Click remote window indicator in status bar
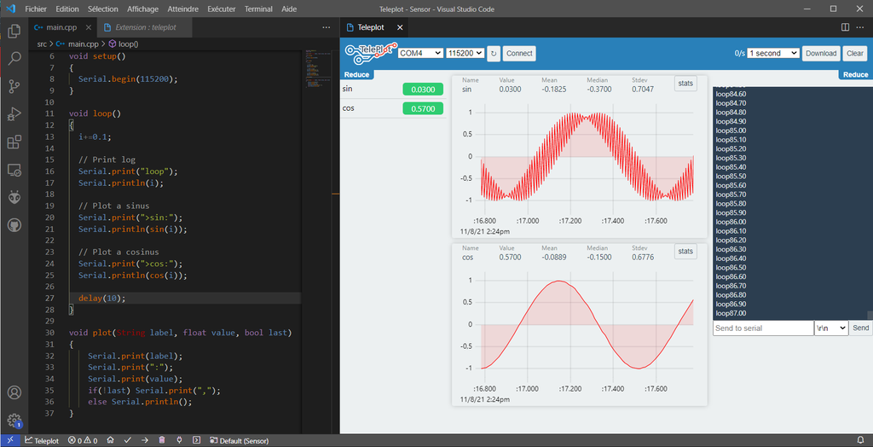Viewport: 873px width, 447px height. [10, 440]
